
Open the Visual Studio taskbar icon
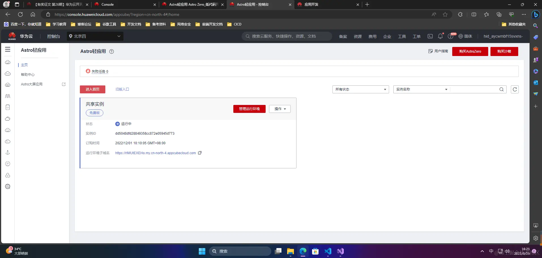340,251
